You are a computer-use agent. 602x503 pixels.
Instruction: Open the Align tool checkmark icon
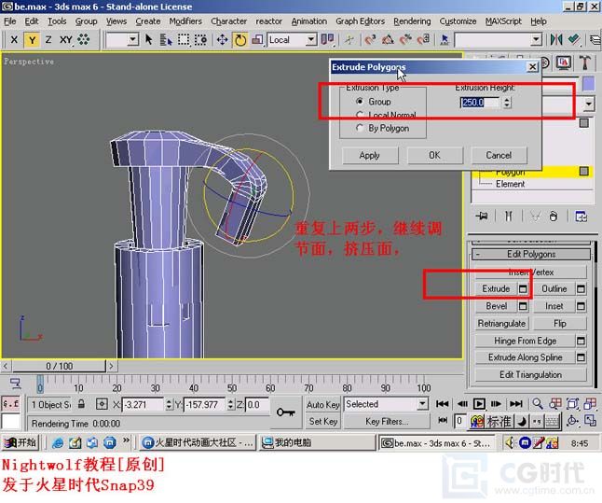point(574,39)
